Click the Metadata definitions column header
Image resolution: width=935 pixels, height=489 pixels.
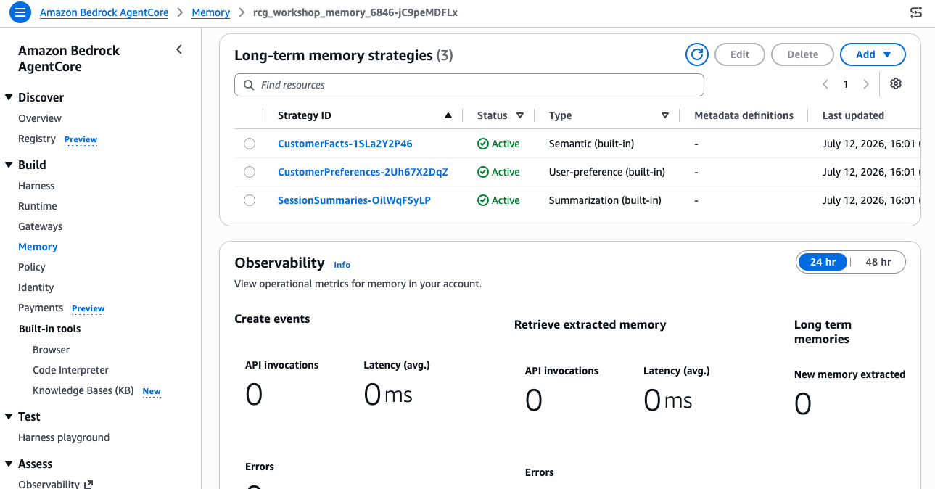(744, 115)
